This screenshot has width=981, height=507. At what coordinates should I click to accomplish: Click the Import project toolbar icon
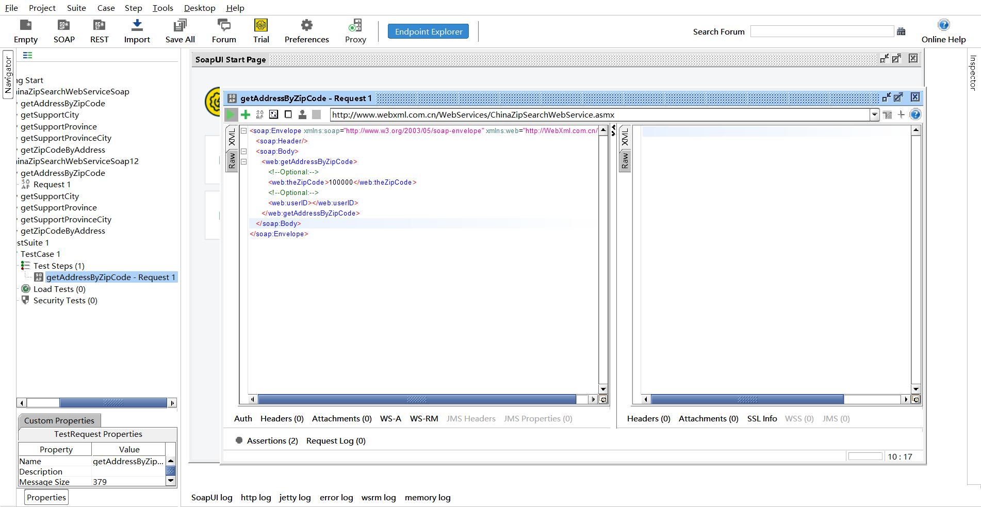[137, 25]
